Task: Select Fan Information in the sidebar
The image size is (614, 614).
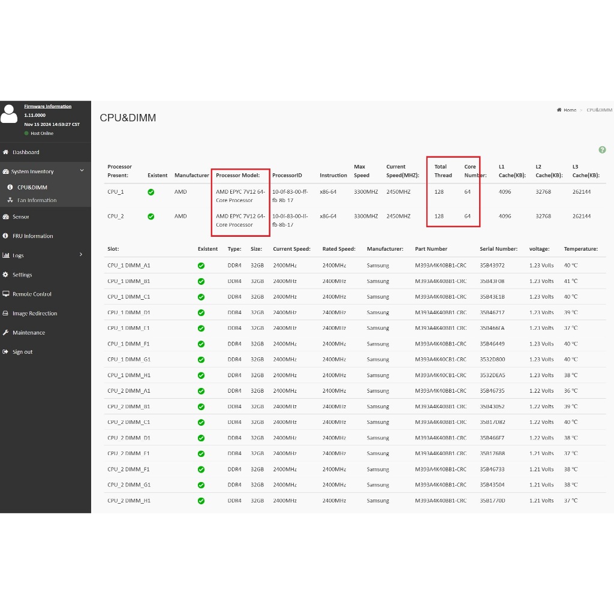Action: tap(37, 200)
